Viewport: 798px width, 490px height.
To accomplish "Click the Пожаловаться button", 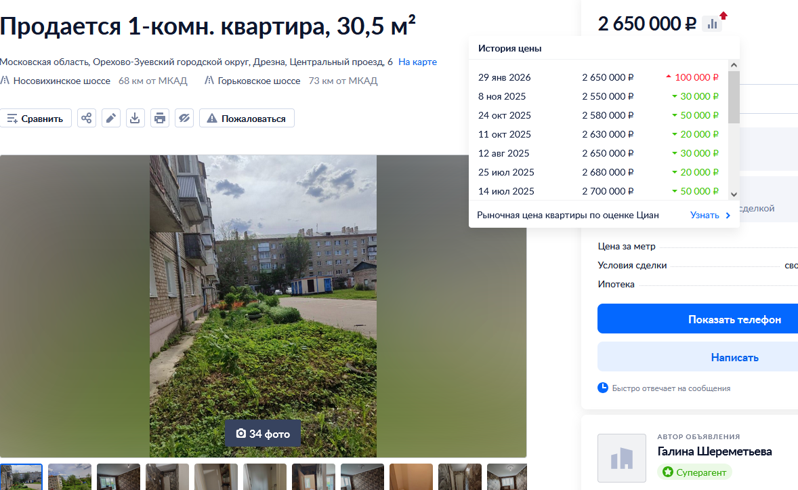I will (247, 118).
